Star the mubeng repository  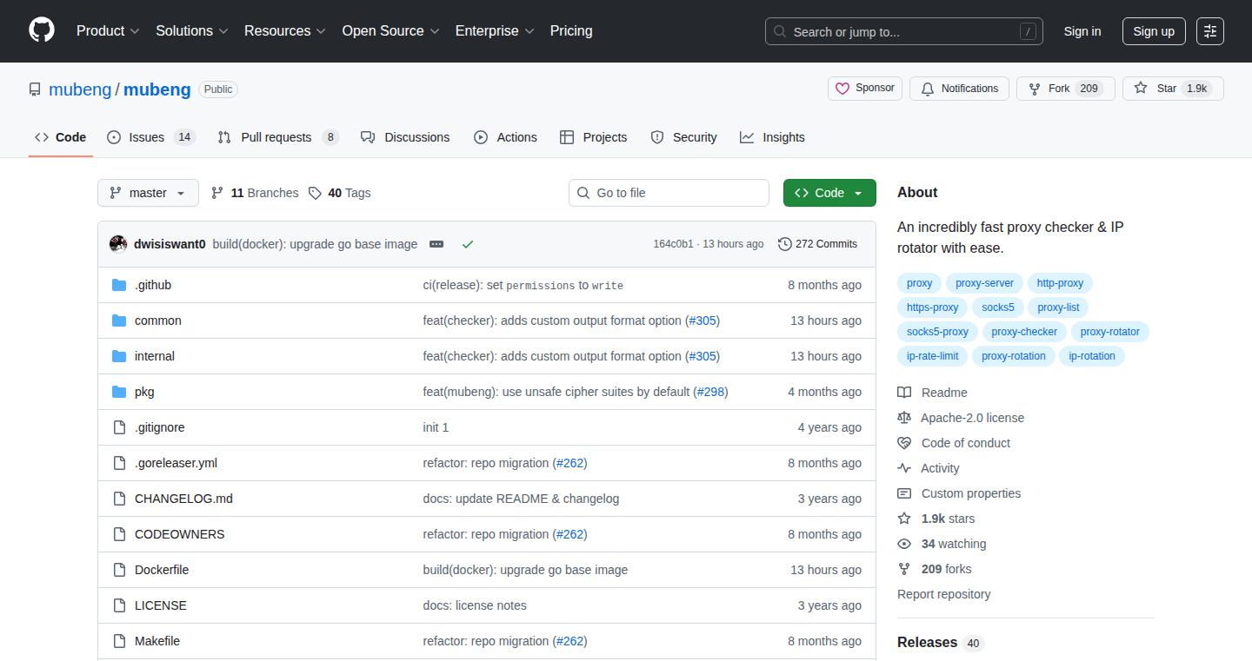1173,89
